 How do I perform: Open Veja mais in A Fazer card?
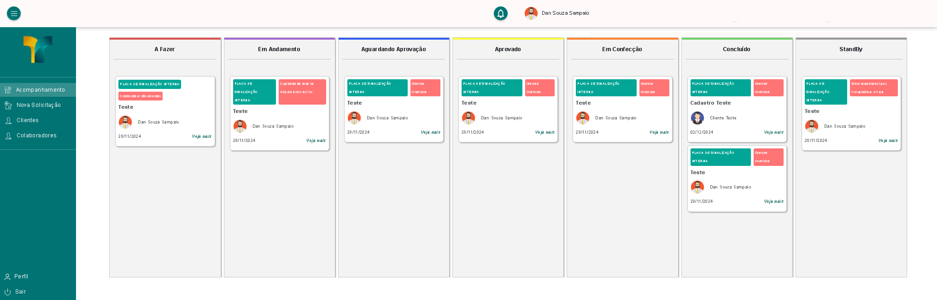(201, 136)
